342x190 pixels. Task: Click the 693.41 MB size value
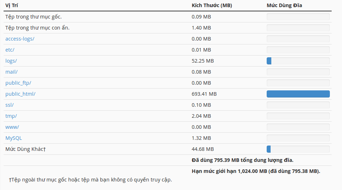point(204,94)
